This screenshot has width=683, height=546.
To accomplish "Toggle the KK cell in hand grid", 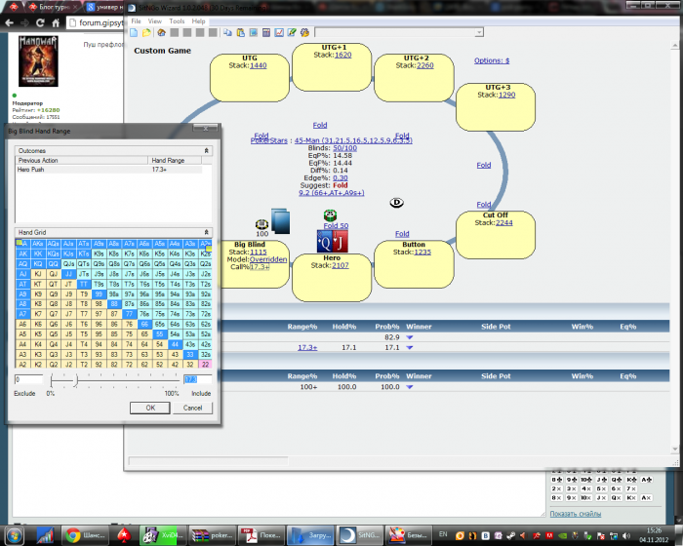I will coord(38,253).
